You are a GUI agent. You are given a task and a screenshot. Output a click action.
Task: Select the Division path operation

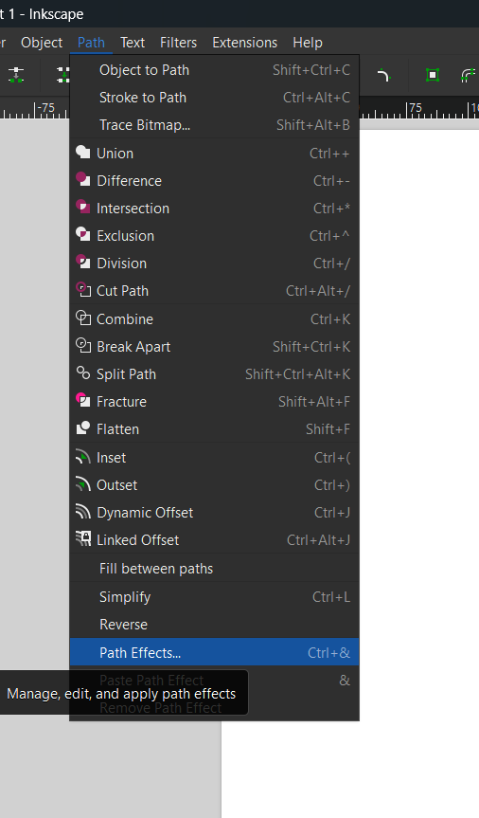click(x=214, y=264)
